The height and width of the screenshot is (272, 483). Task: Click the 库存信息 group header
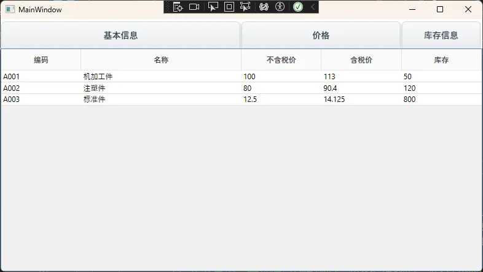[x=441, y=35]
